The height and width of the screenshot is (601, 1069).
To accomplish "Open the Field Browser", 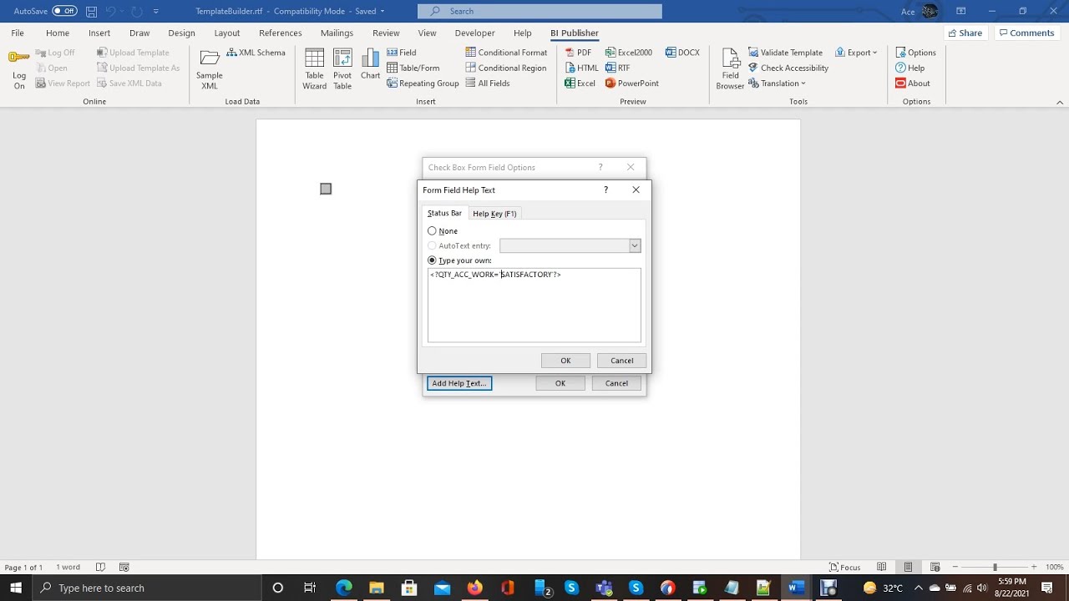I will coord(730,69).
